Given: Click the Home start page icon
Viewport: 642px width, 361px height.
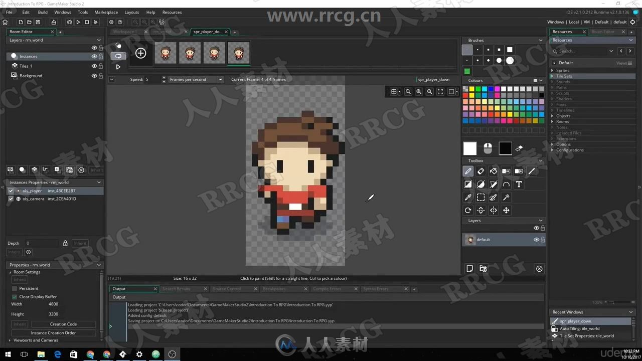Looking at the screenshot, I should click(x=5, y=22).
